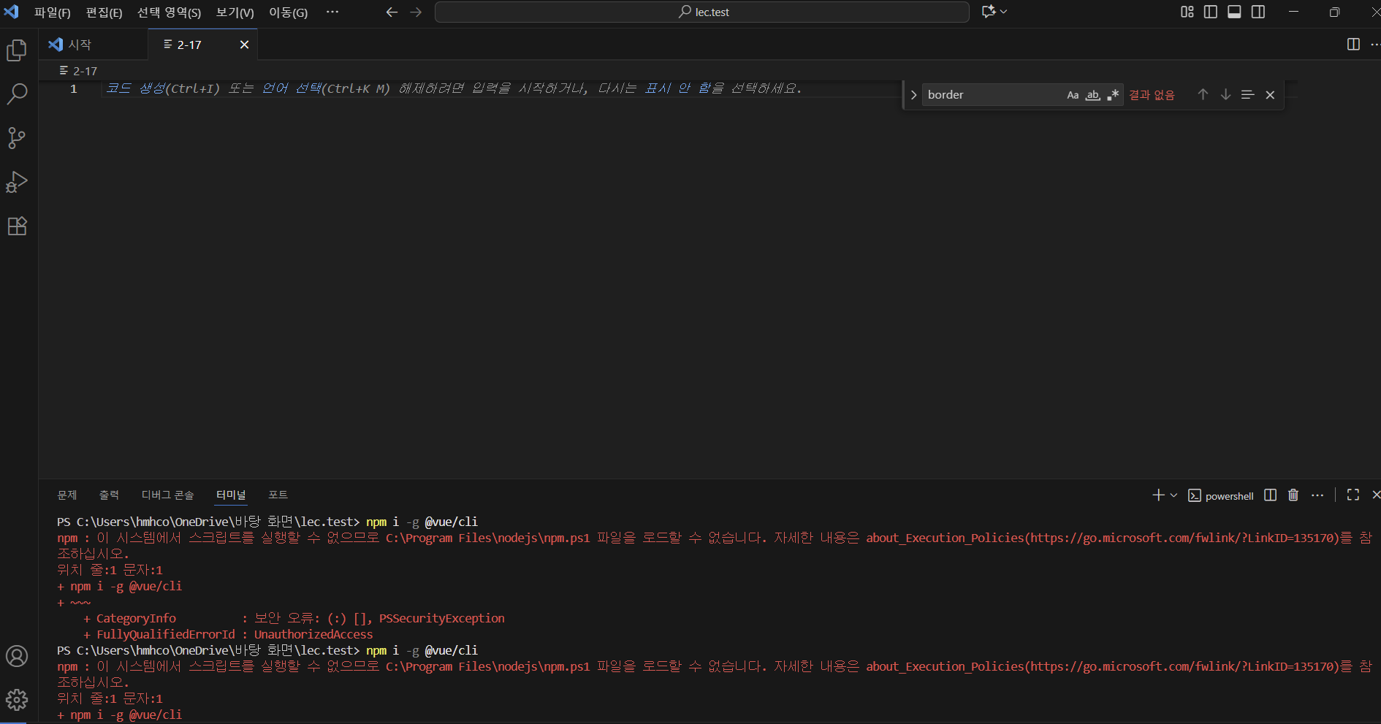Create a new terminal with plus

point(1158,495)
